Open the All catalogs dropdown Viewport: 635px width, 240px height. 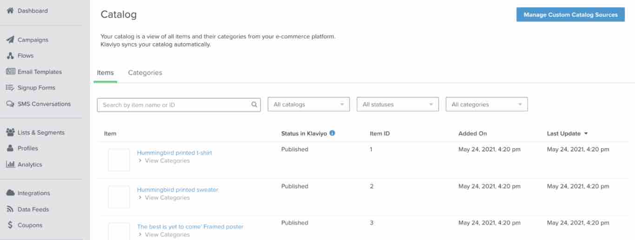point(309,105)
